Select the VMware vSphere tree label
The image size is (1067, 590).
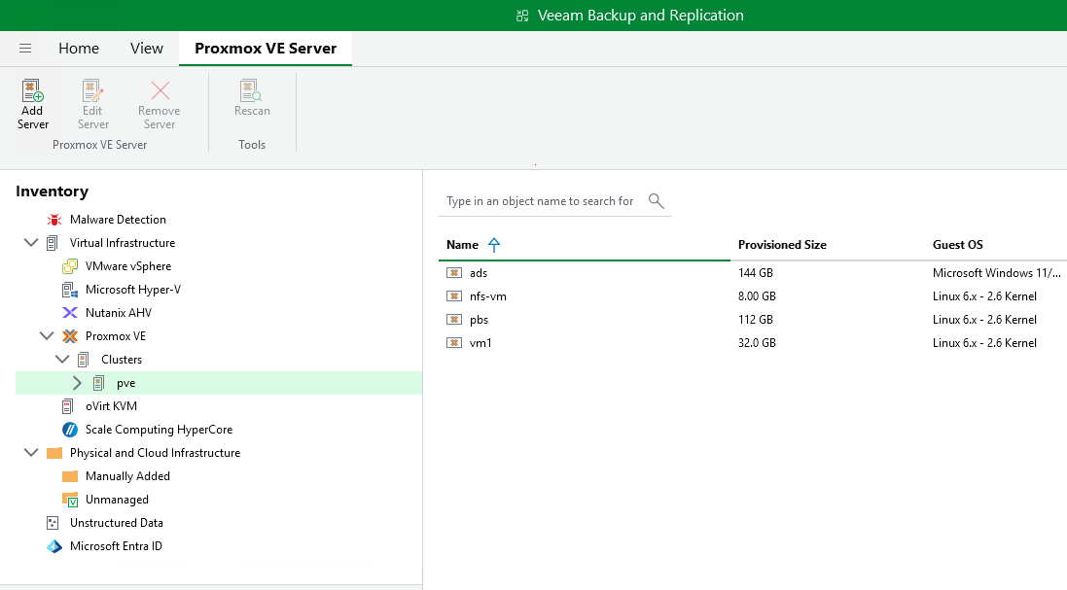pyautogui.click(x=128, y=266)
